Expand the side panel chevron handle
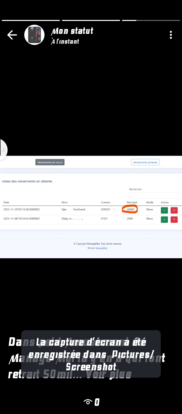182x414 pixels. (x=4, y=150)
